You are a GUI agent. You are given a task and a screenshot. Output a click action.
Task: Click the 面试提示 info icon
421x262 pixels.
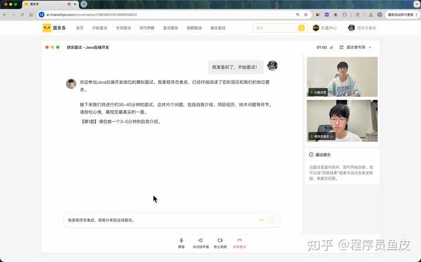tap(311, 155)
